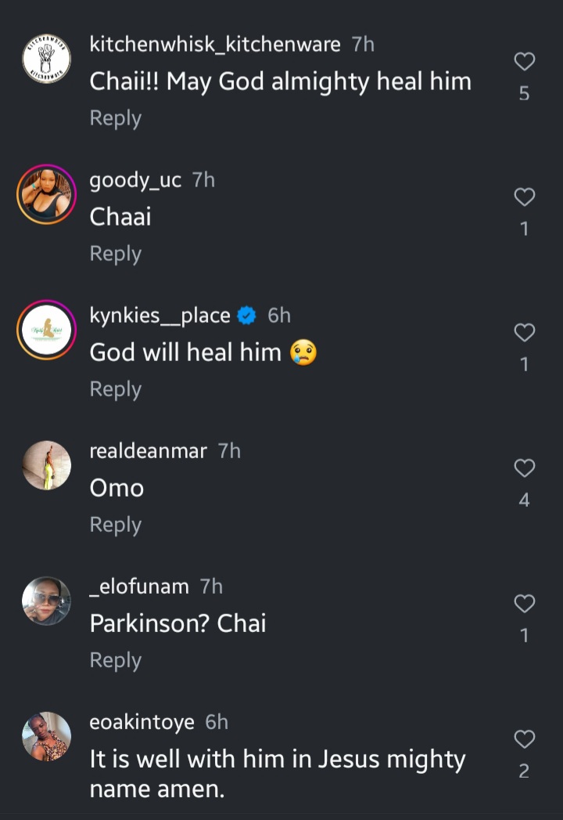Reply to the kitchenwhisk_kitchenware comment
This screenshot has height=820, width=563.
click(x=116, y=118)
